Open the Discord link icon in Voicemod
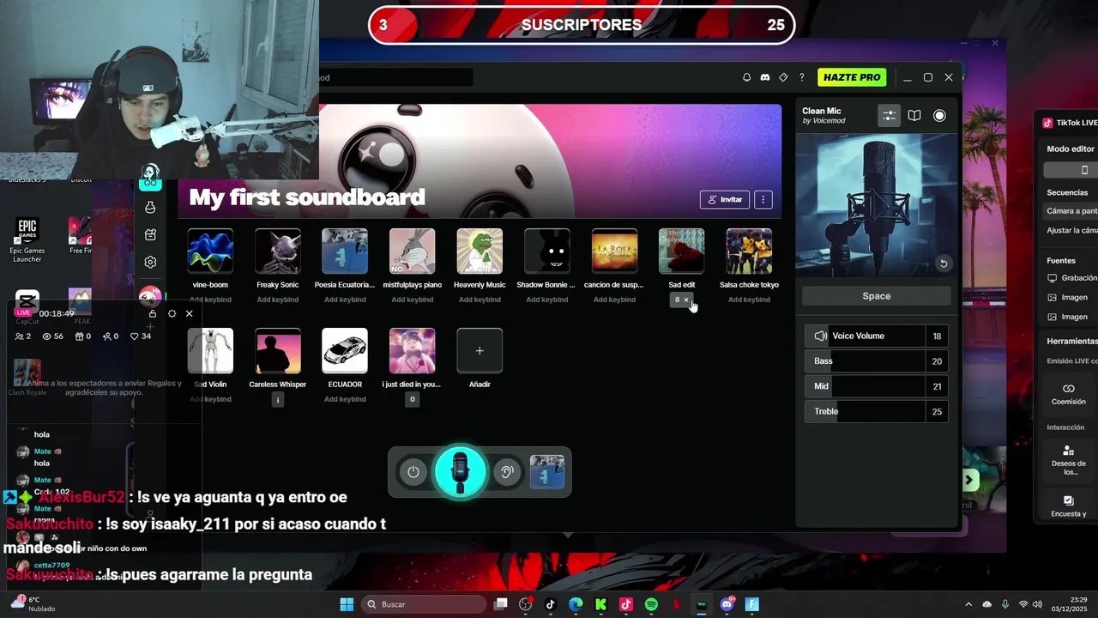The image size is (1098, 618). coord(765,77)
